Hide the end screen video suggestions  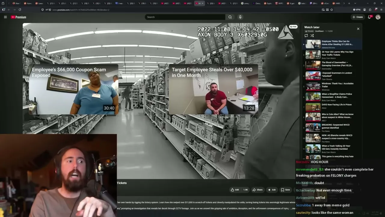click(293, 27)
